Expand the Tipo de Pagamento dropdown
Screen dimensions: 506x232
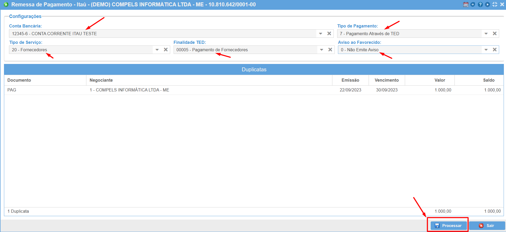pos(486,34)
